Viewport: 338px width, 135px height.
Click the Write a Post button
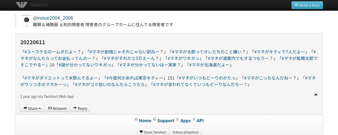(307, 5)
